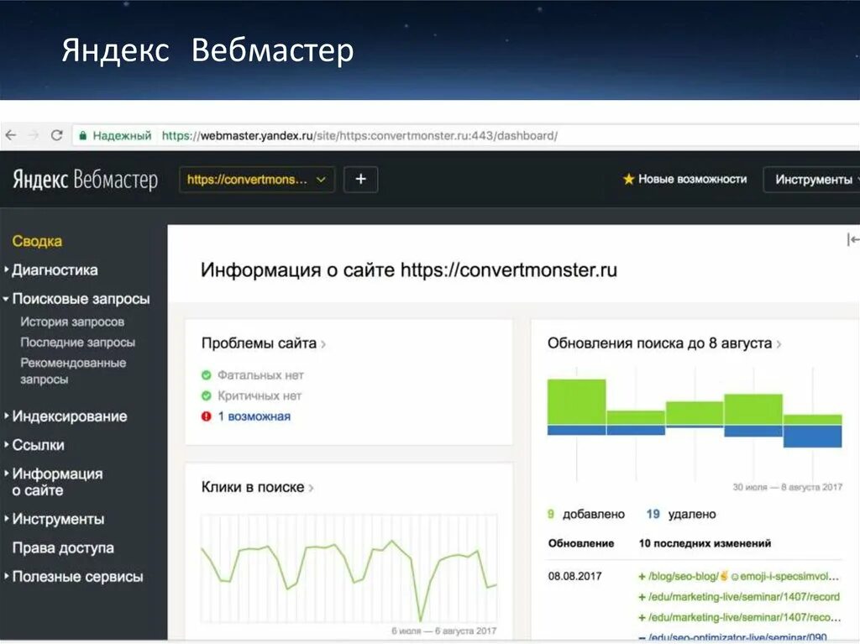The image size is (860, 644).
Task: Collapse the sidebar with the arrow icon
Action: pos(853,240)
